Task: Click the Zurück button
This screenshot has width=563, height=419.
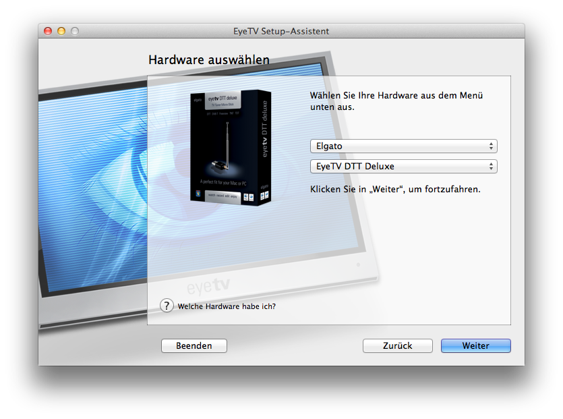Action: click(x=398, y=345)
